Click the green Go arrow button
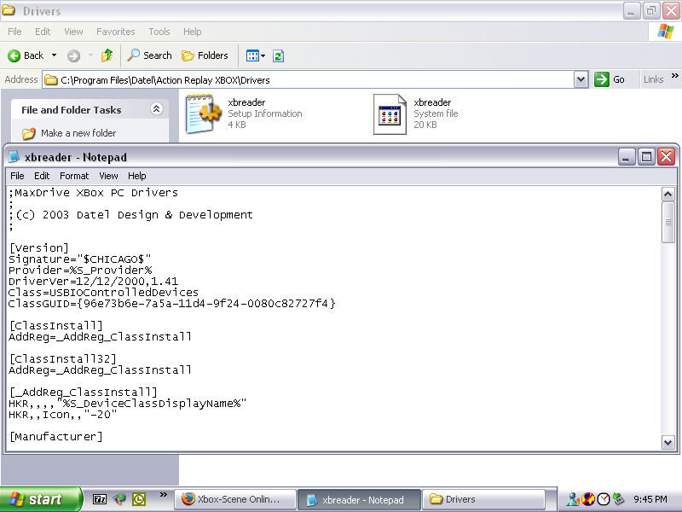The height and width of the screenshot is (512, 682). 602,79
